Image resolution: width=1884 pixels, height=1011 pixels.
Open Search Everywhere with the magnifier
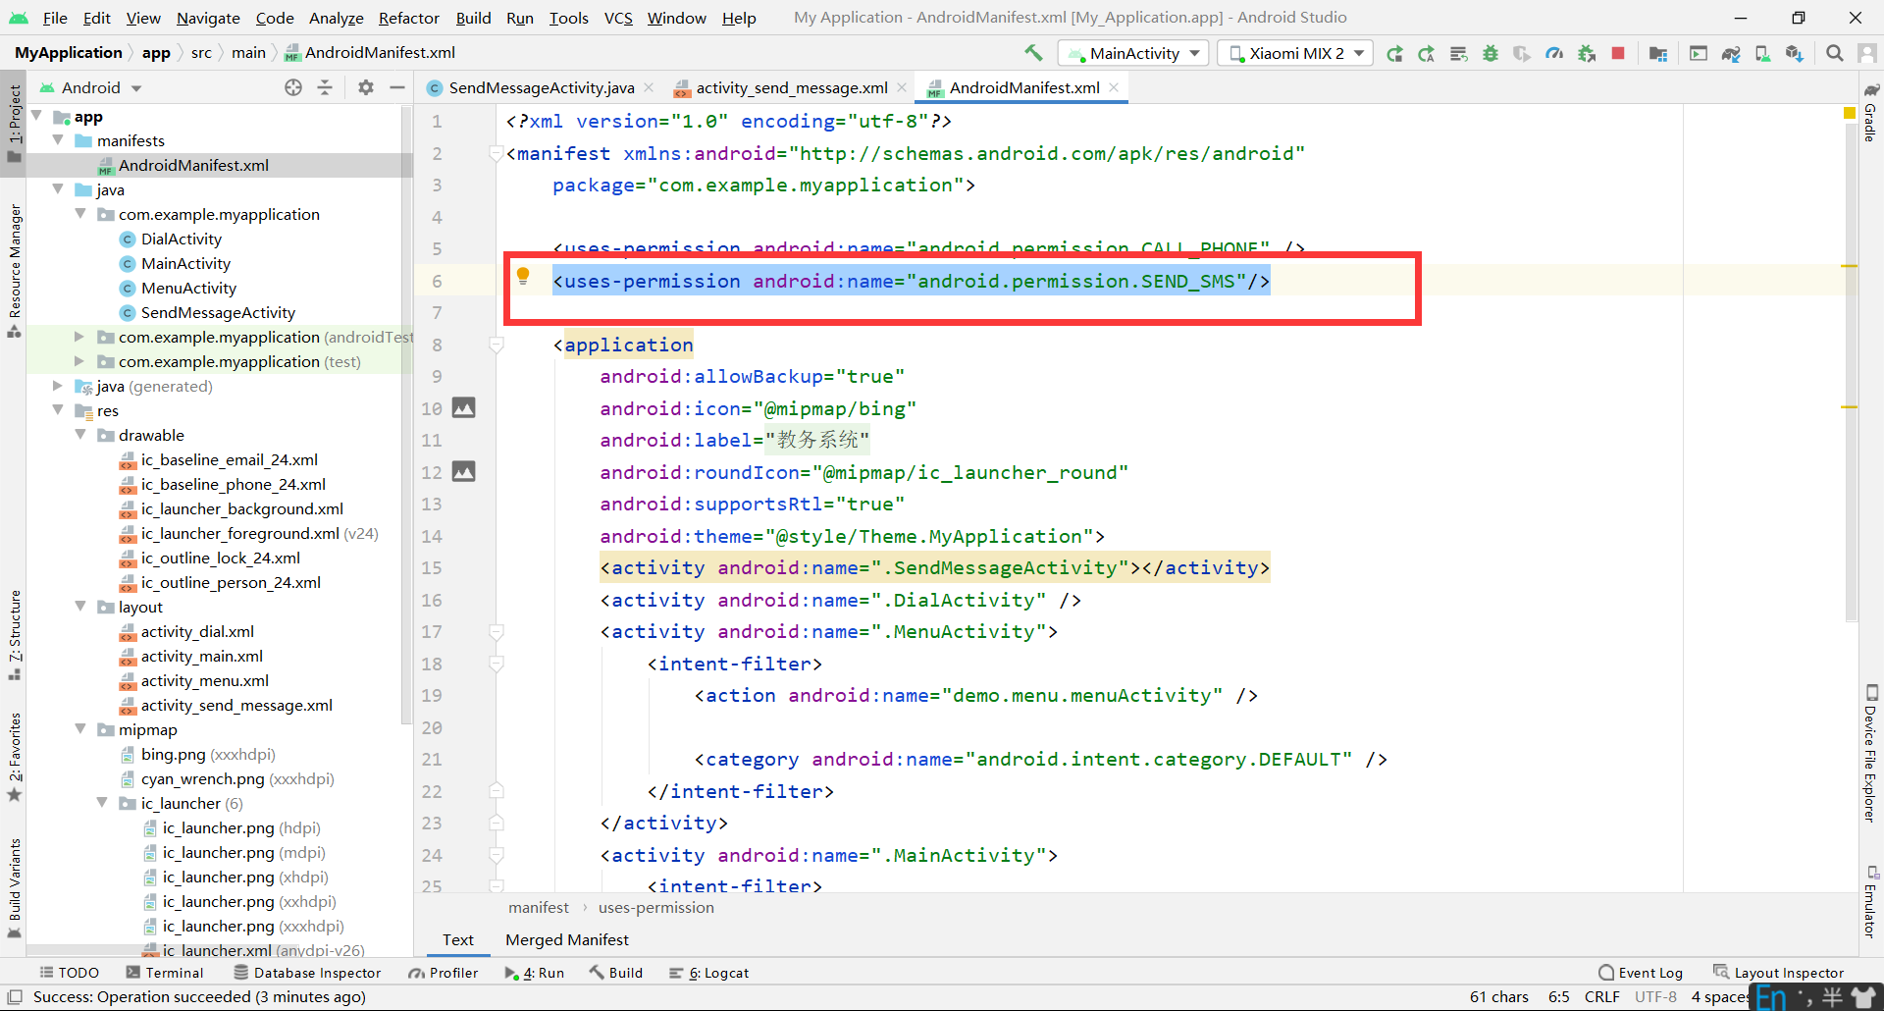pos(1834,53)
